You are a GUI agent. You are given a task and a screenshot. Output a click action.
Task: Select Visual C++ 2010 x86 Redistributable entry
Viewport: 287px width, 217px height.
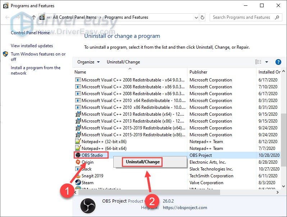coord(134,107)
